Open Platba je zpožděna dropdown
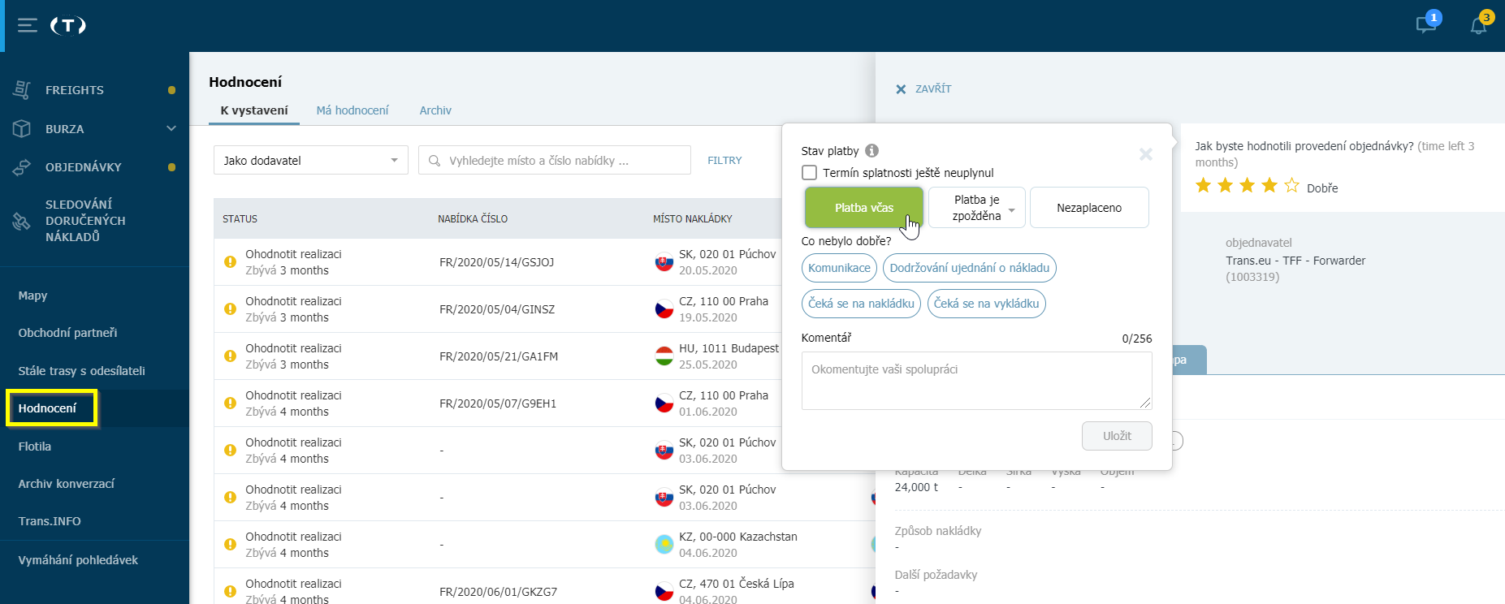The width and height of the screenshot is (1505, 604). coord(977,208)
